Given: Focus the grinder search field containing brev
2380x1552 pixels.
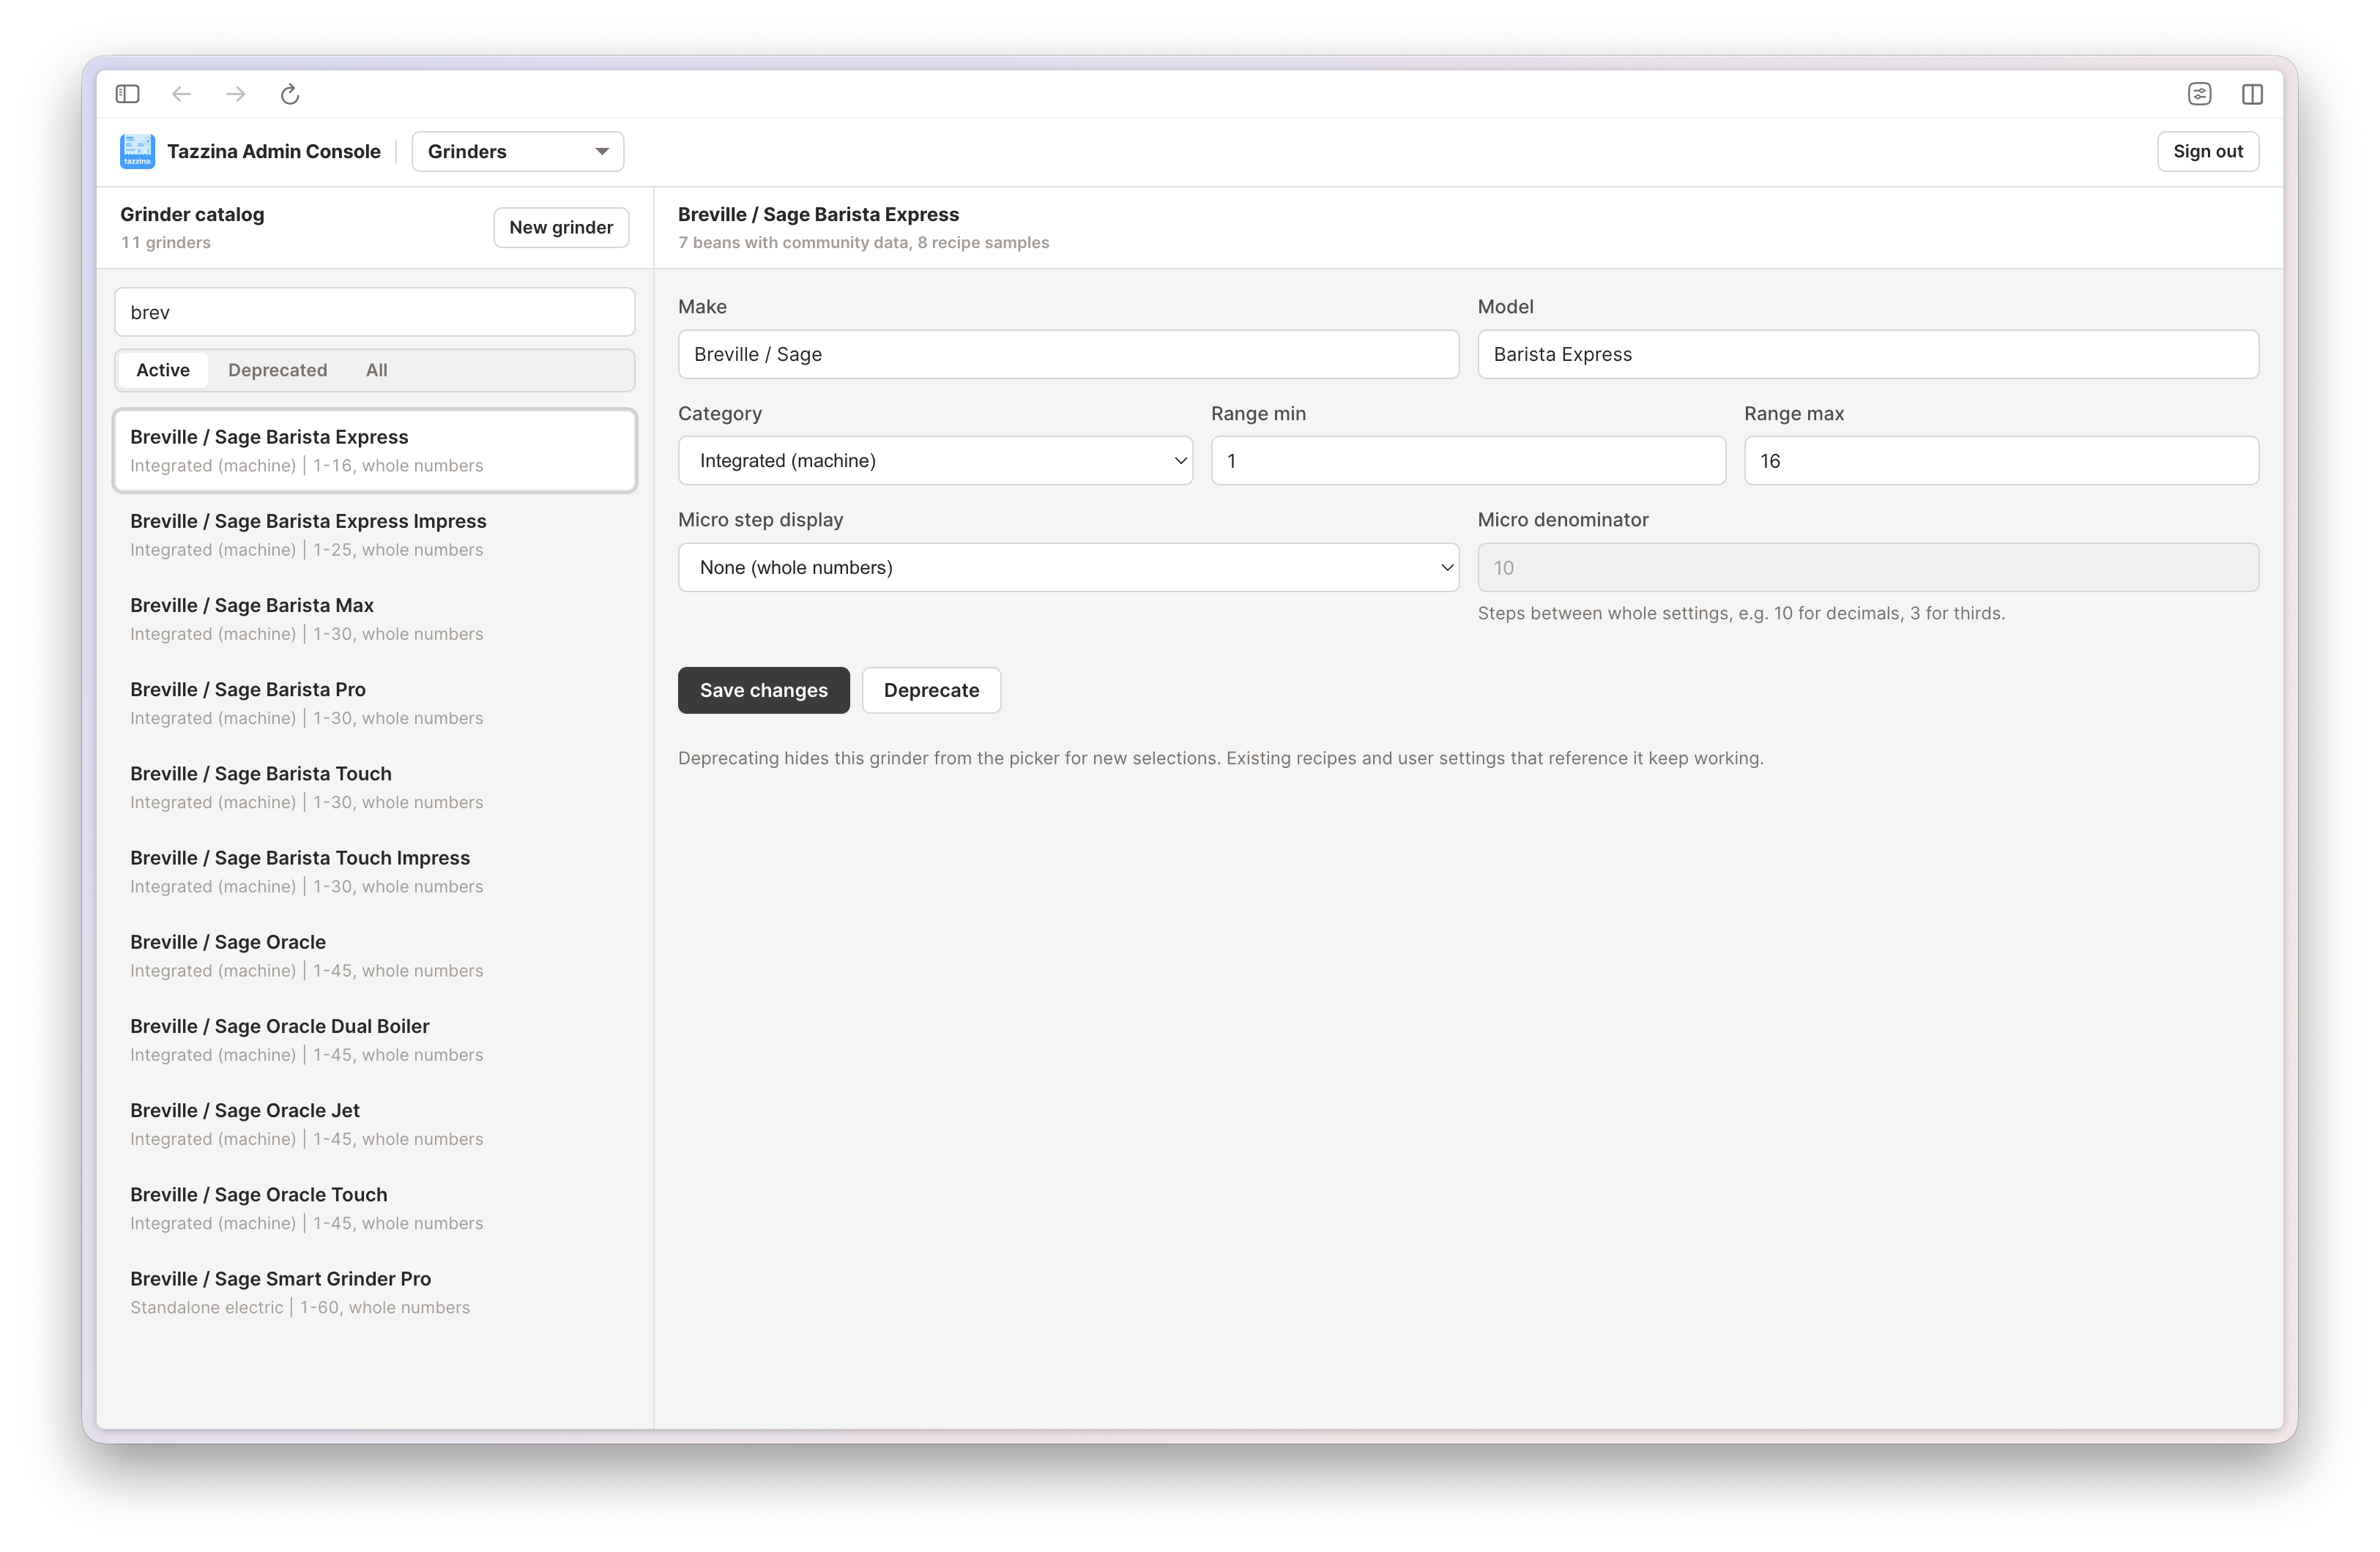Looking at the screenshot, I should coord(374,312).
